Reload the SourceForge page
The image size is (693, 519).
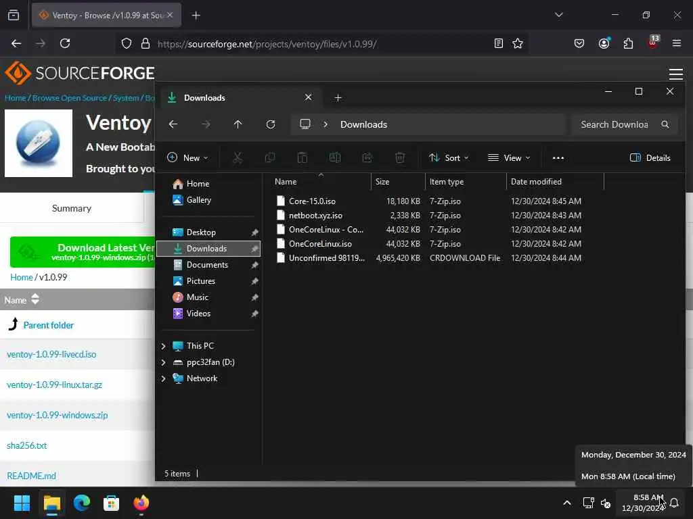click(x=65, y=43)
